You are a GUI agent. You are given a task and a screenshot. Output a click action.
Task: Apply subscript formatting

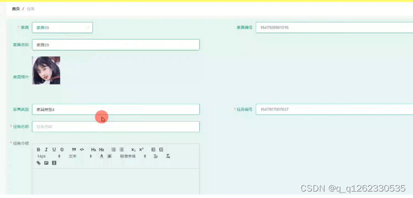pyautogui.click(x=133, y=150)
